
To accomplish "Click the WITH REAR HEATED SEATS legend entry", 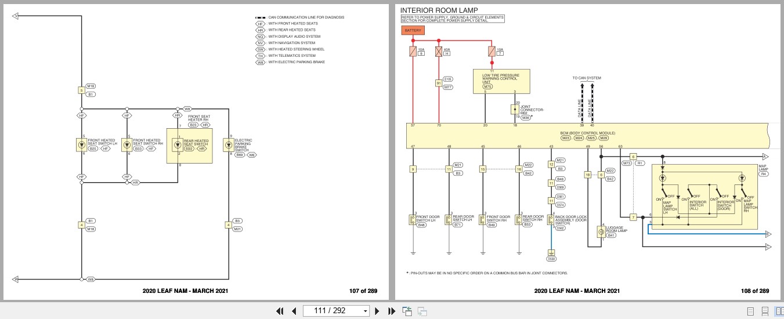I will pyautogui.click(x=286, y=30).
